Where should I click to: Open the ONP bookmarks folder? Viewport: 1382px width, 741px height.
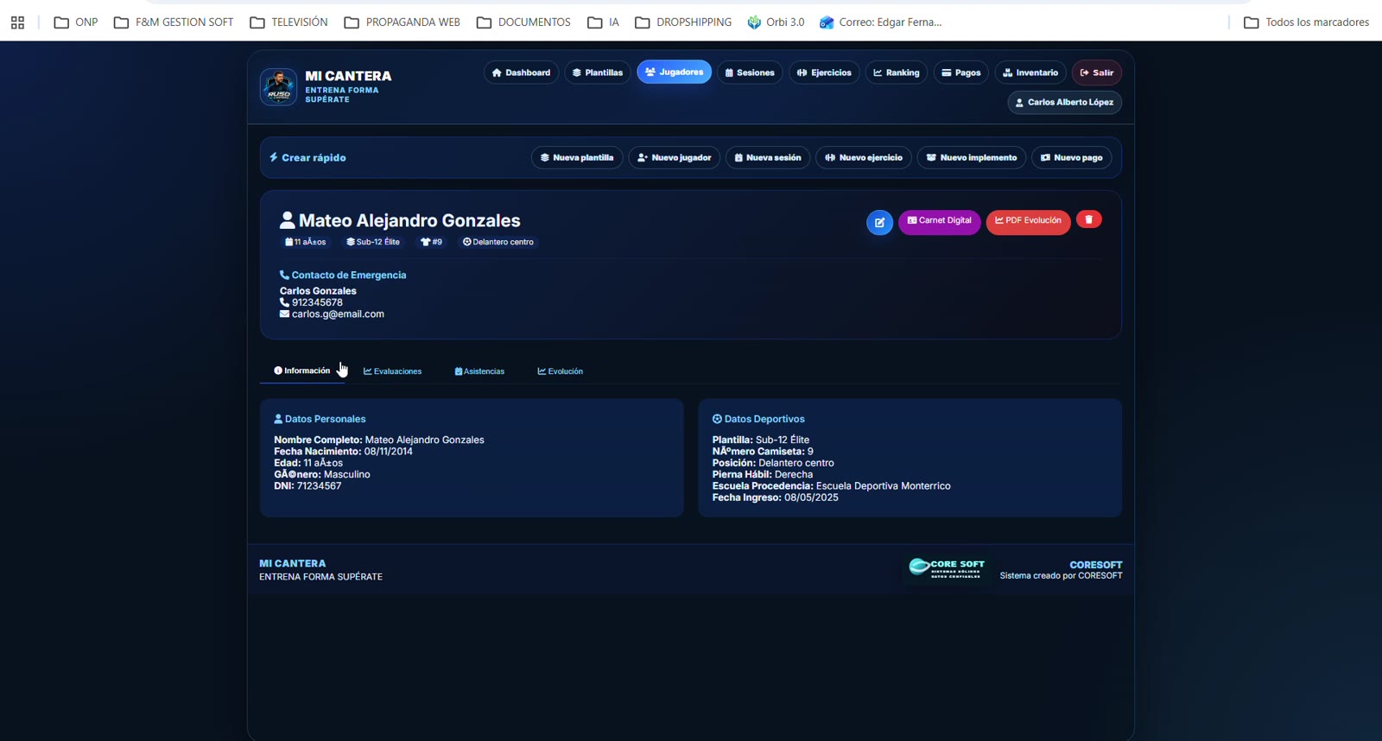click(x=76, y=22)
